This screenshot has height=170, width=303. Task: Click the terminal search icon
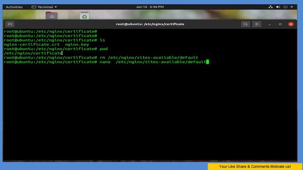[245, 24]
